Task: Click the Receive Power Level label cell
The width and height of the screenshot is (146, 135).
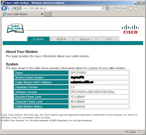Action: 41,97
